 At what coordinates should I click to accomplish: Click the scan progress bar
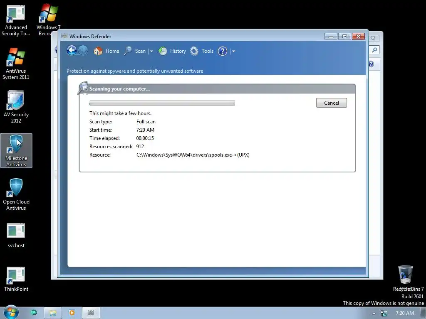click(162, 103)
